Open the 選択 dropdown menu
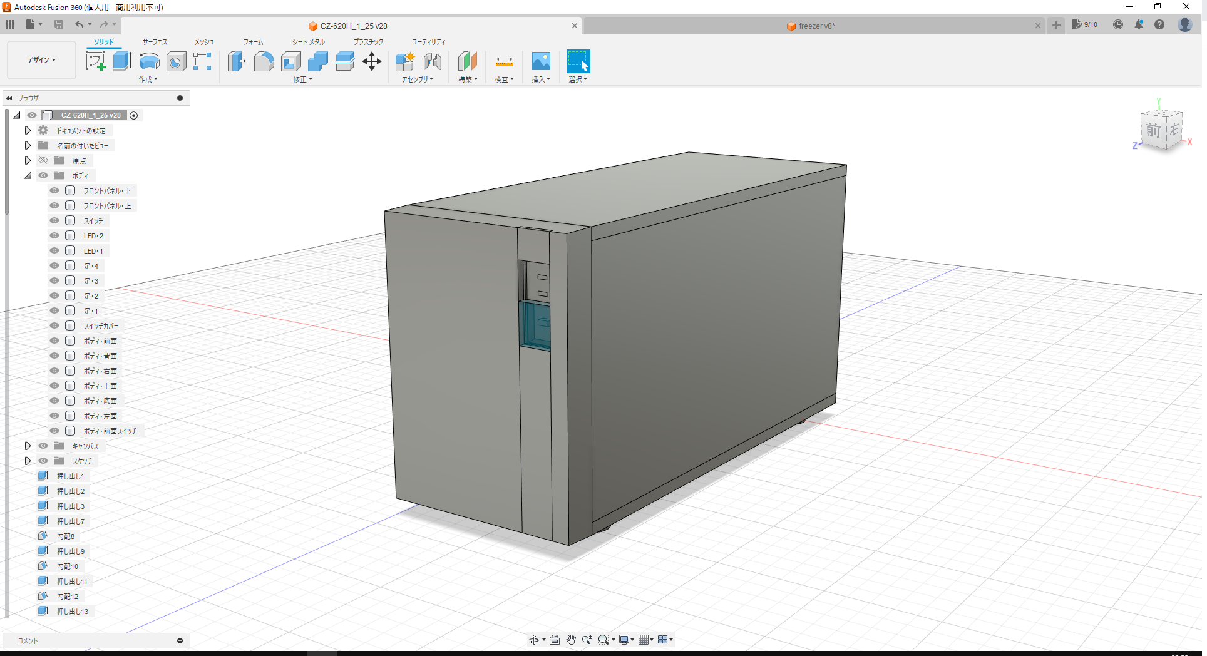The width and height of the screenshot is (1207, 656). click(577, 79)
